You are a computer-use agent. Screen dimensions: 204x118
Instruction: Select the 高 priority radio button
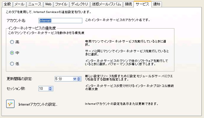12,42
